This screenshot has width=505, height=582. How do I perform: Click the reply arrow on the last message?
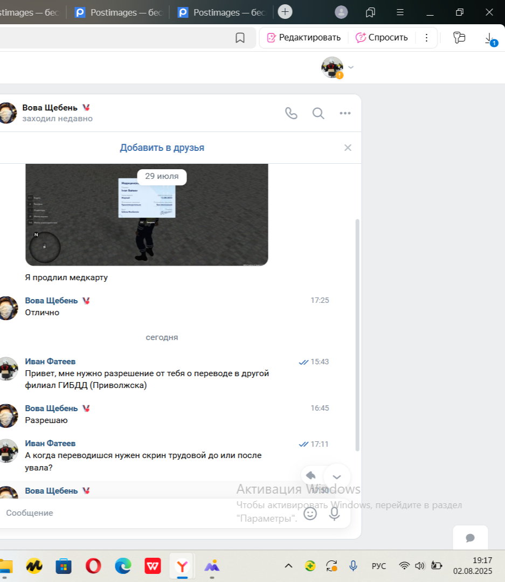click(x=311, y=475)
